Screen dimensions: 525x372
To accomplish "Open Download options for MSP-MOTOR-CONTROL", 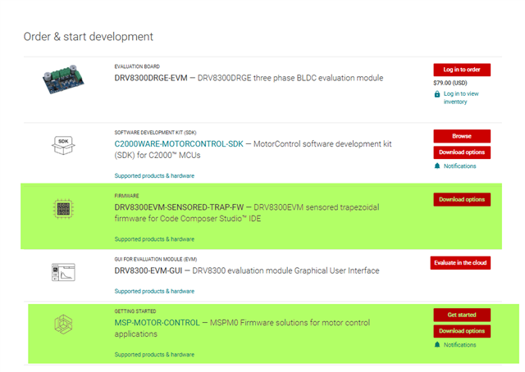I will (462, 331).
